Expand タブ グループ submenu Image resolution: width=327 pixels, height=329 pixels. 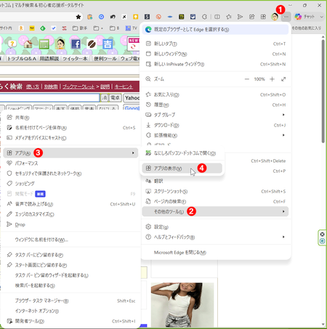click(215, 115)
